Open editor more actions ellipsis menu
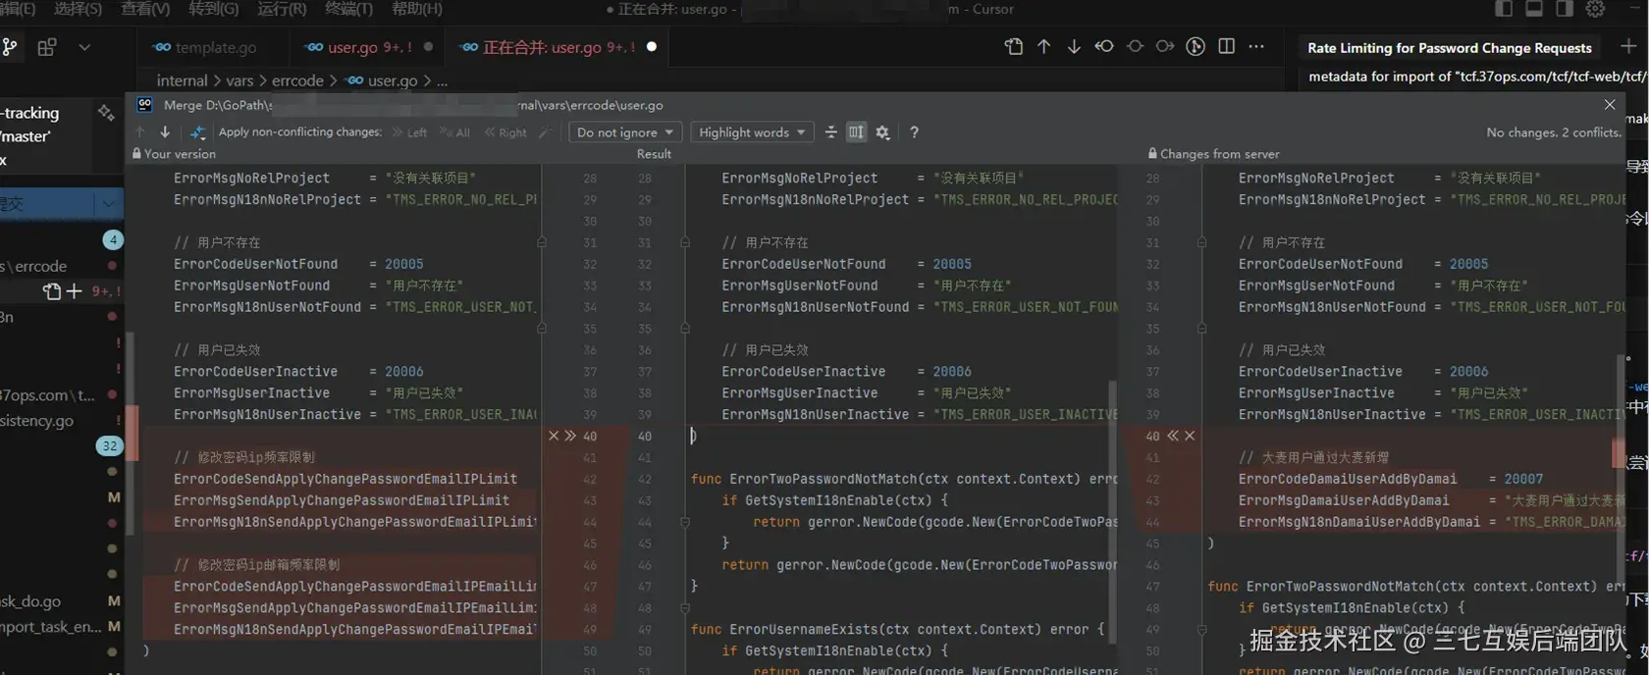The width and height of the screenshot is (1649, 675). click(1256, 47)
